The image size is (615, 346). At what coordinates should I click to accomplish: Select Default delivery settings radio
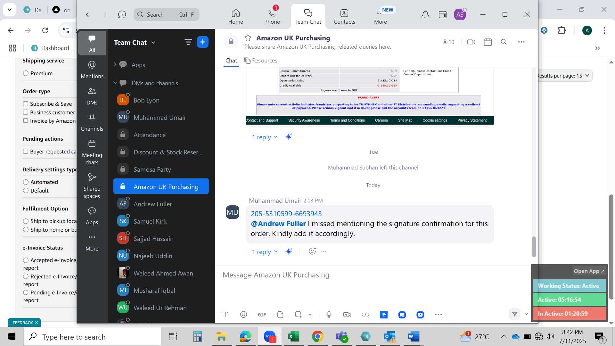[26, 191]
